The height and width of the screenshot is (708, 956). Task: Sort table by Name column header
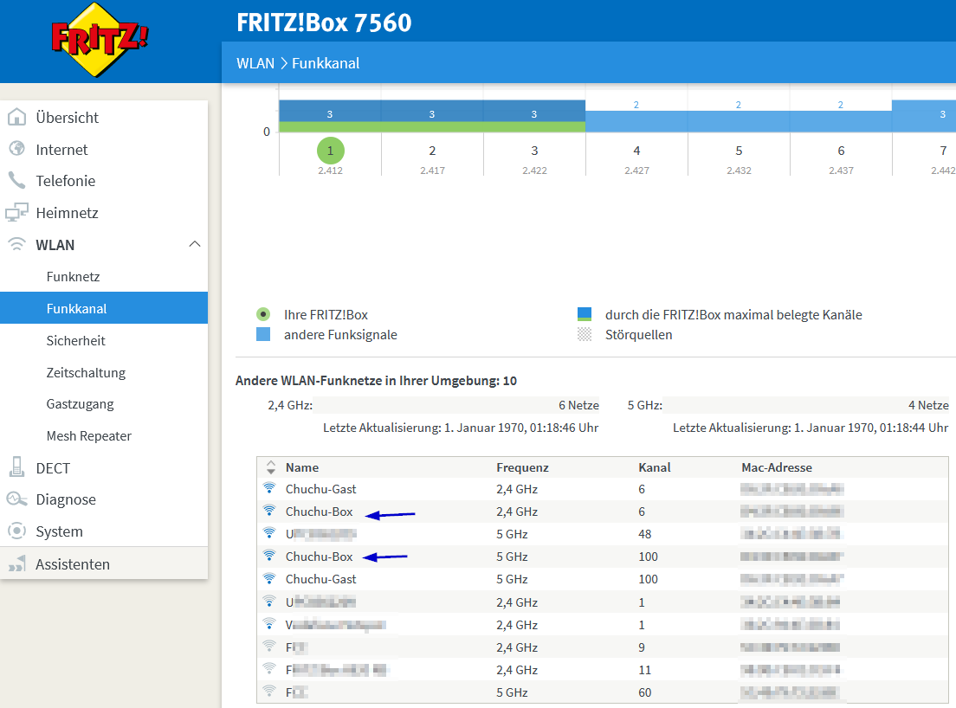click(x=302, y=467)
